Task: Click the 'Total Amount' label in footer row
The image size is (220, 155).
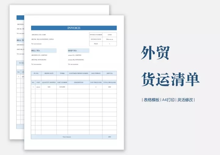Action: [67, 137]
